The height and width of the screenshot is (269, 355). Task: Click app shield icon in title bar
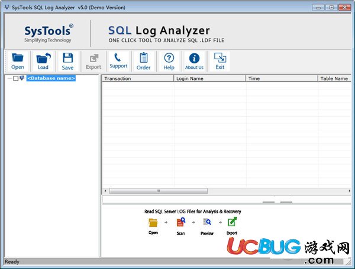coord(7,7)
